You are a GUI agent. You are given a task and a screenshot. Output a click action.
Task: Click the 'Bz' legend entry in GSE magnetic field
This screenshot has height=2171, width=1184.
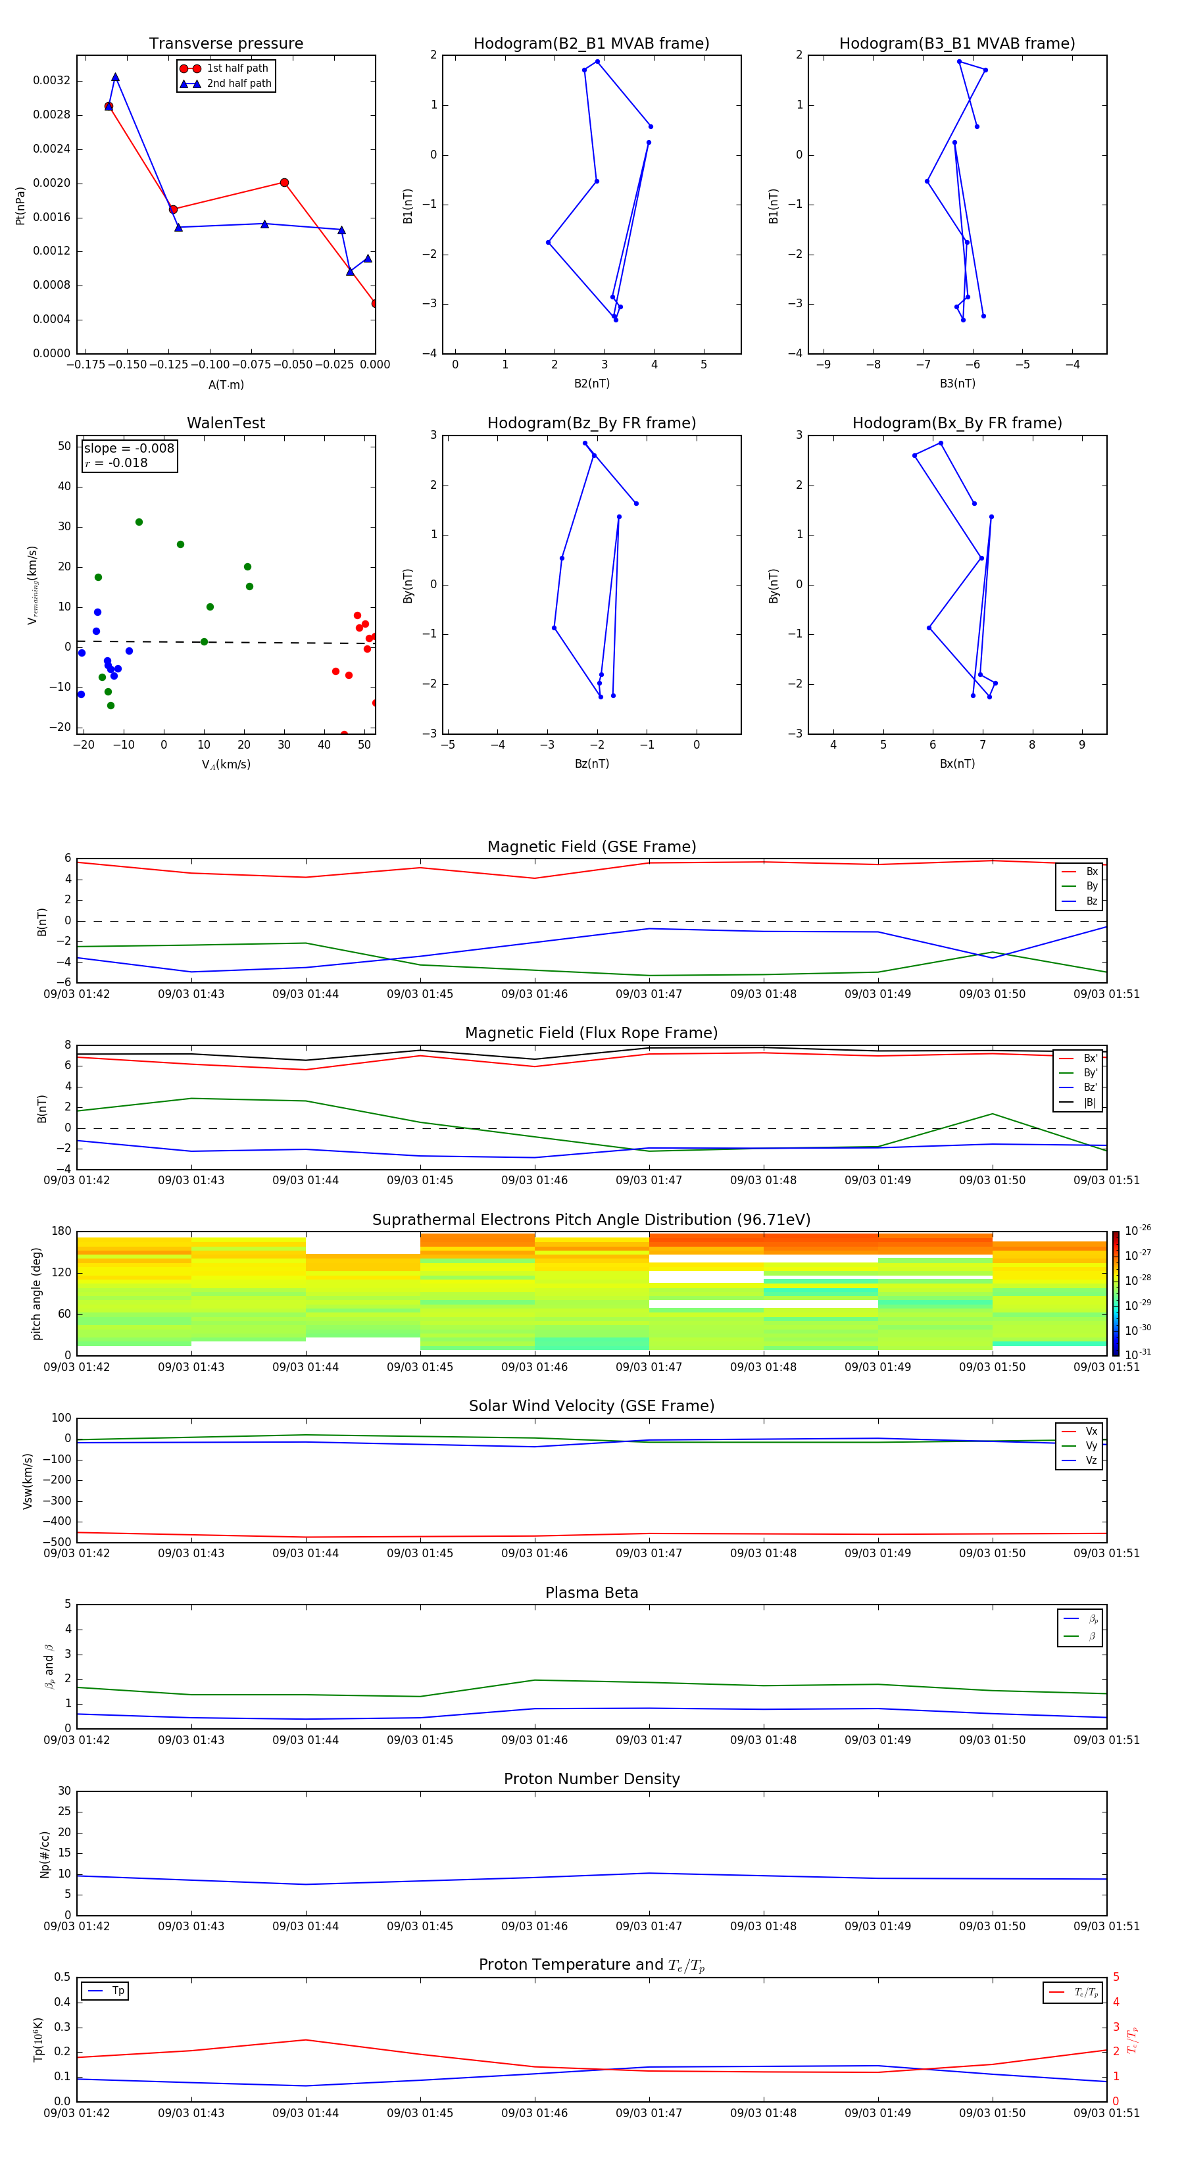[x=1079, y=901]
